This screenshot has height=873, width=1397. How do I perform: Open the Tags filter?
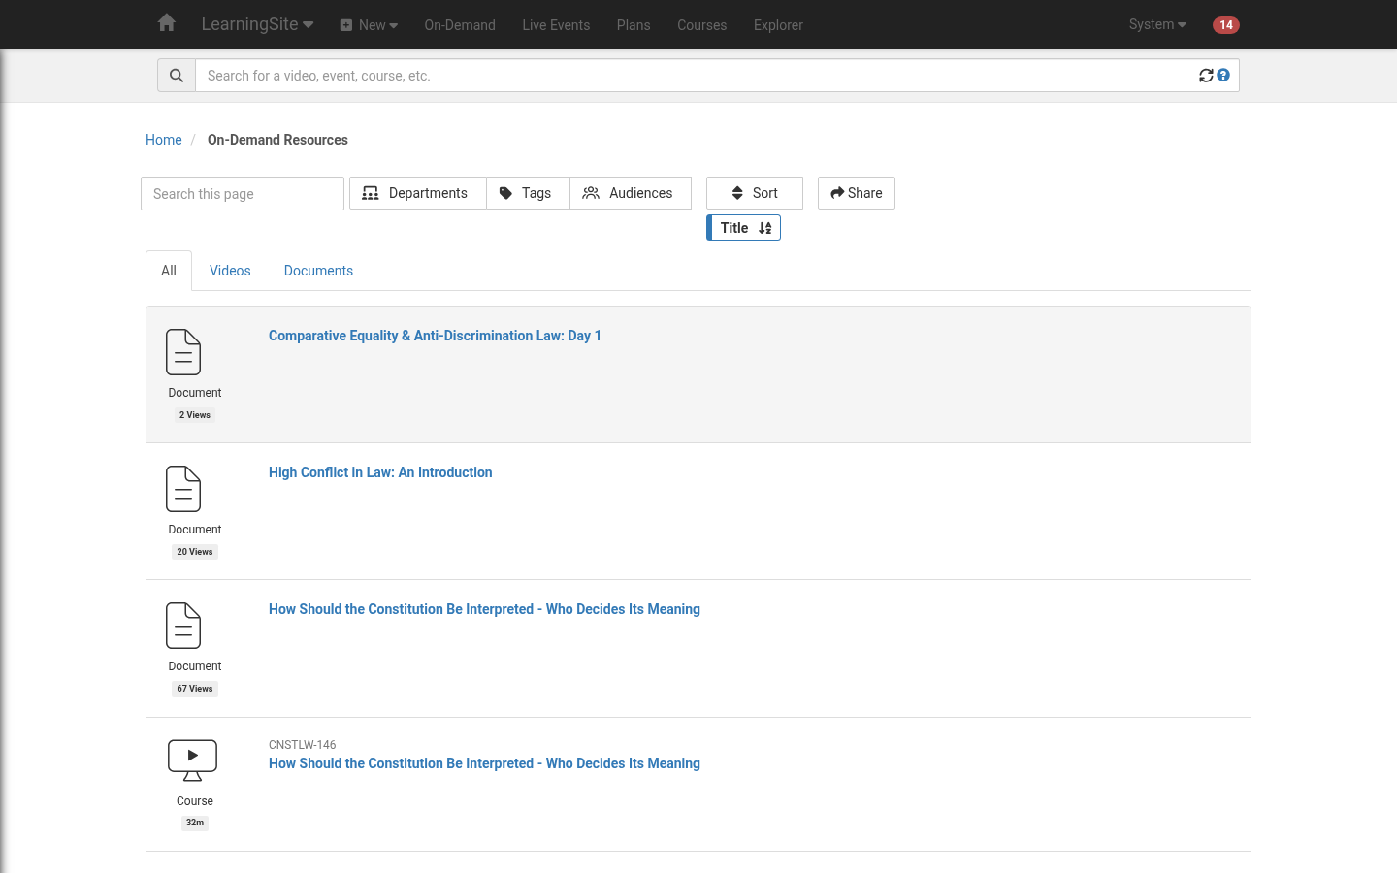coord(528,193)
